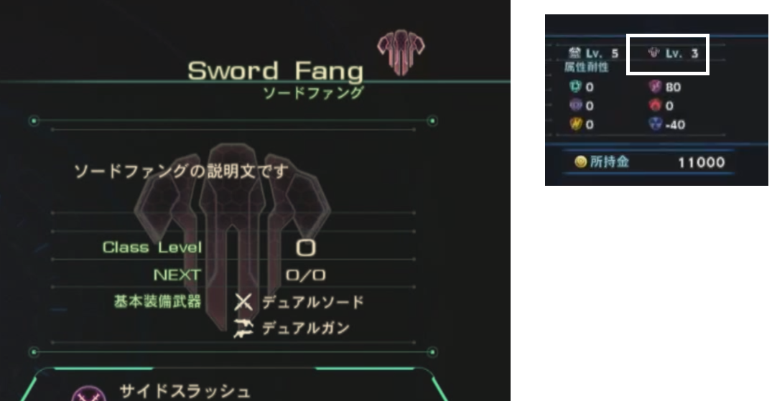Select the pink resistance icon showing 80
The image size is (777, 401).
tap(655, 87)
